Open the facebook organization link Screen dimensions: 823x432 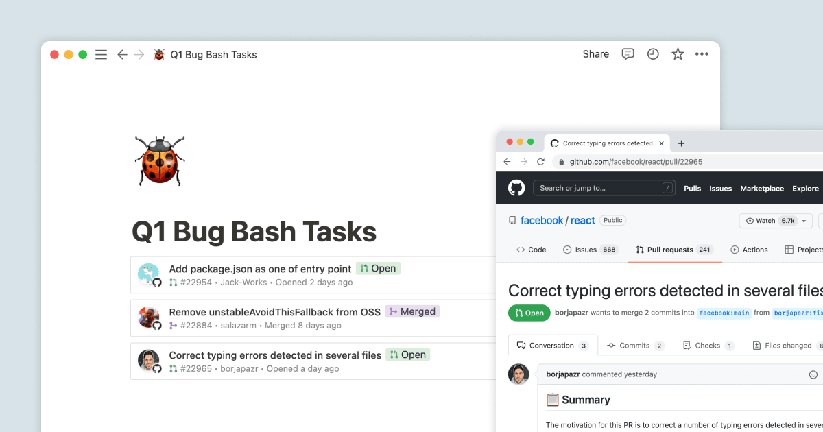tap(541, 220)
